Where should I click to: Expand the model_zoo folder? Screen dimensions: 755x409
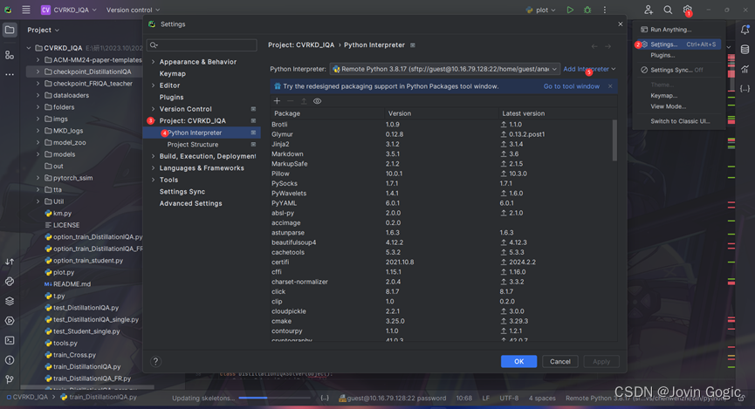(38, 142)
